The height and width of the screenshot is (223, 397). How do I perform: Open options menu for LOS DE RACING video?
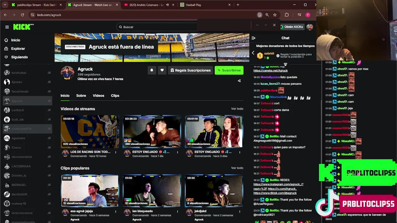[x=116, y=152]
